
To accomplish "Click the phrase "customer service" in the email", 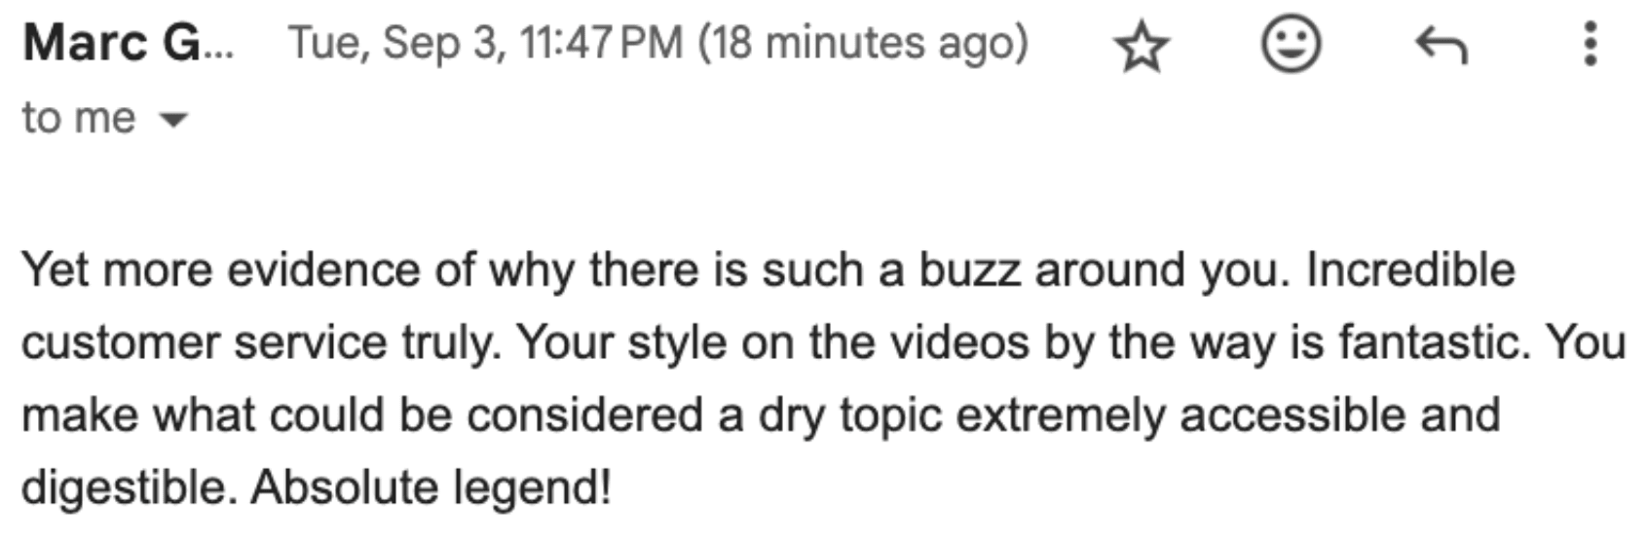I will pyautogui.click(x=204, y=342).
